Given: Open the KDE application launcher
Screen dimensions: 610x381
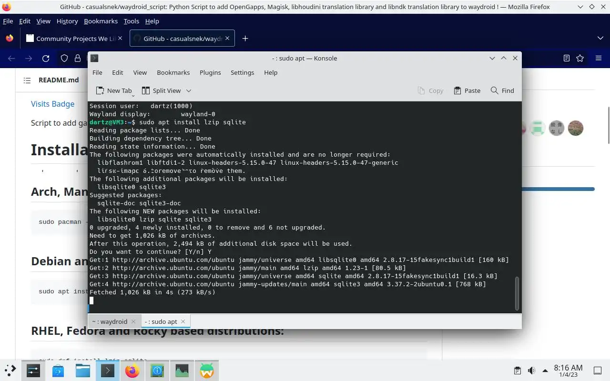Looking at the screenshot, I should [x=10, y=370].
